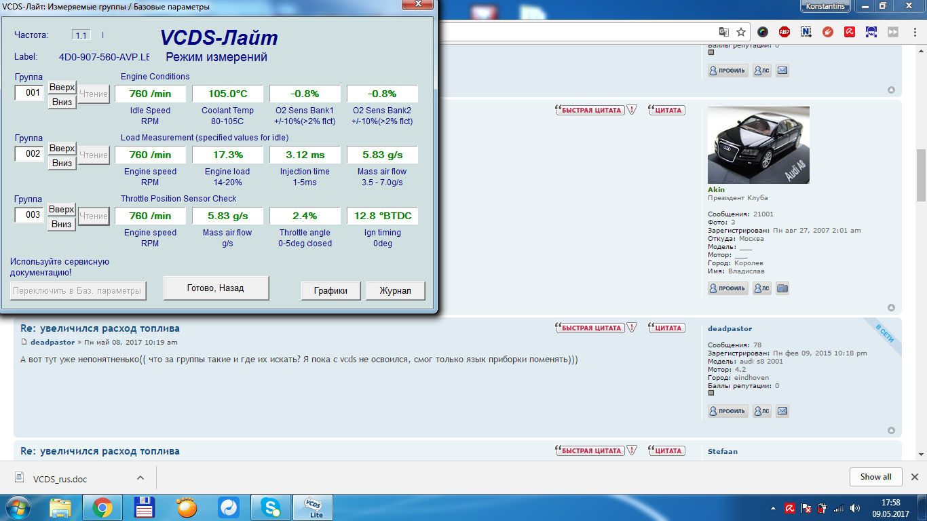Image resolution: width=927 pixels, height=521 pixels.
Task: Click Вниз for group 001
Action: [x=62, y=102]
